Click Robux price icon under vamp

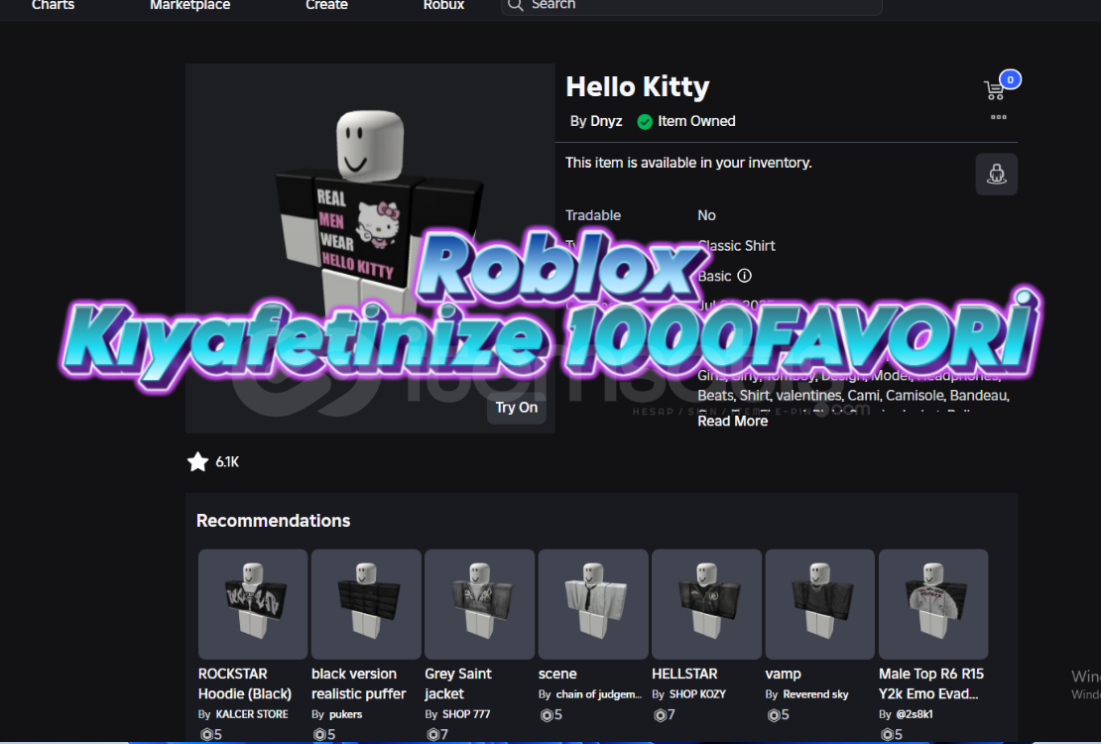[774, 715]
